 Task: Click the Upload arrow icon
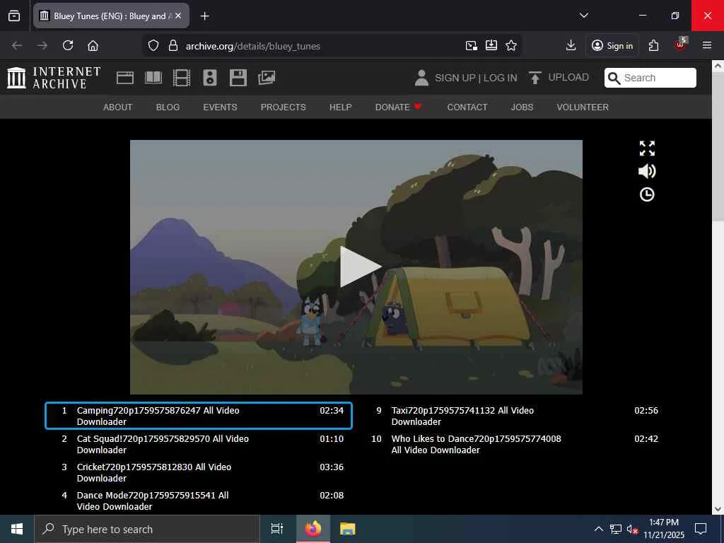(535, 78)
